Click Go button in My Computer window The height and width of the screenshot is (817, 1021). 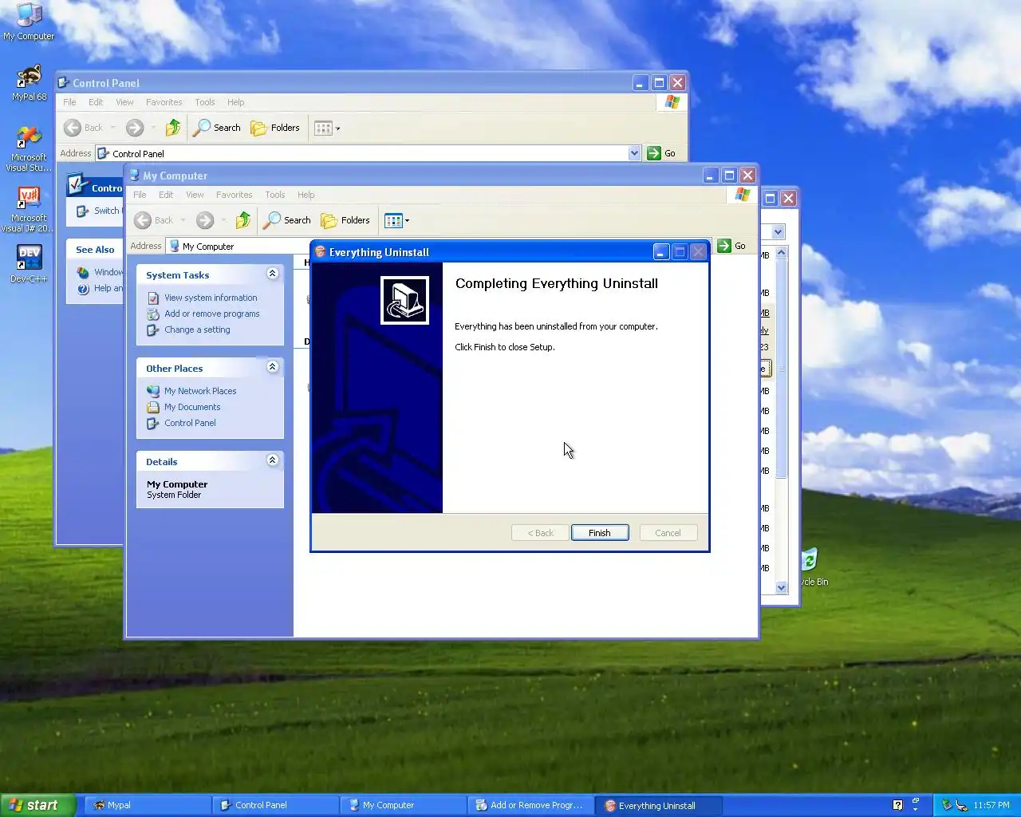pos(732,246)
